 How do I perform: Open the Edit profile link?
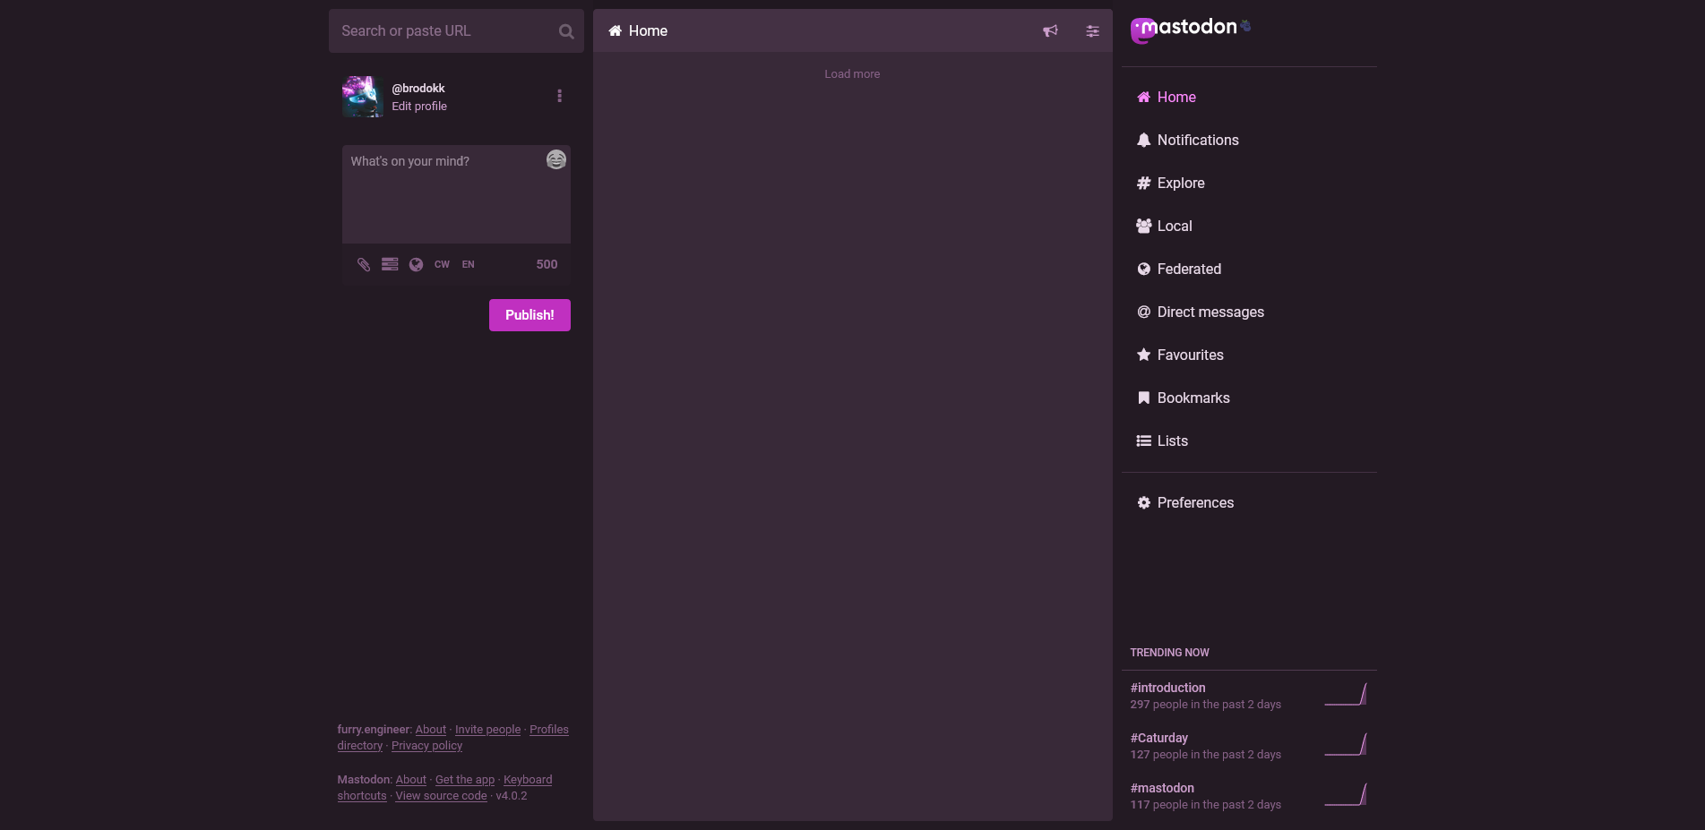click(x=418, y=106)
